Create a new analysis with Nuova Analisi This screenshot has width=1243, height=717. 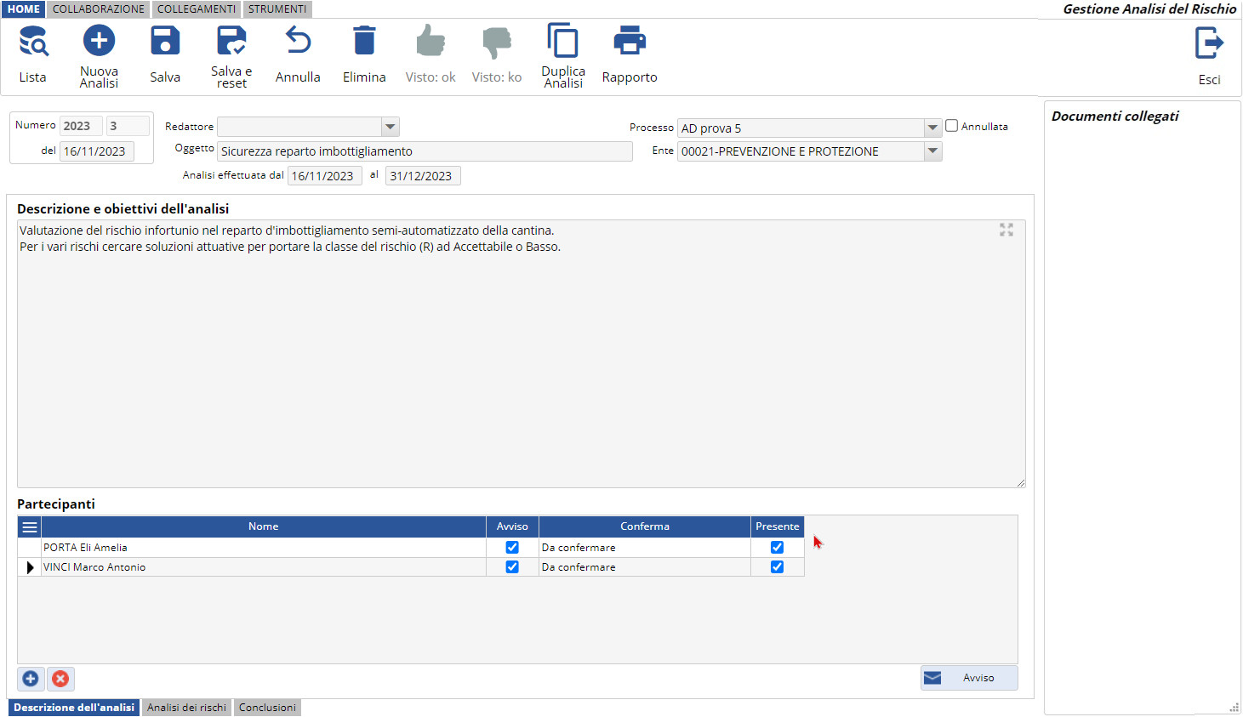[x=99, y=41]
